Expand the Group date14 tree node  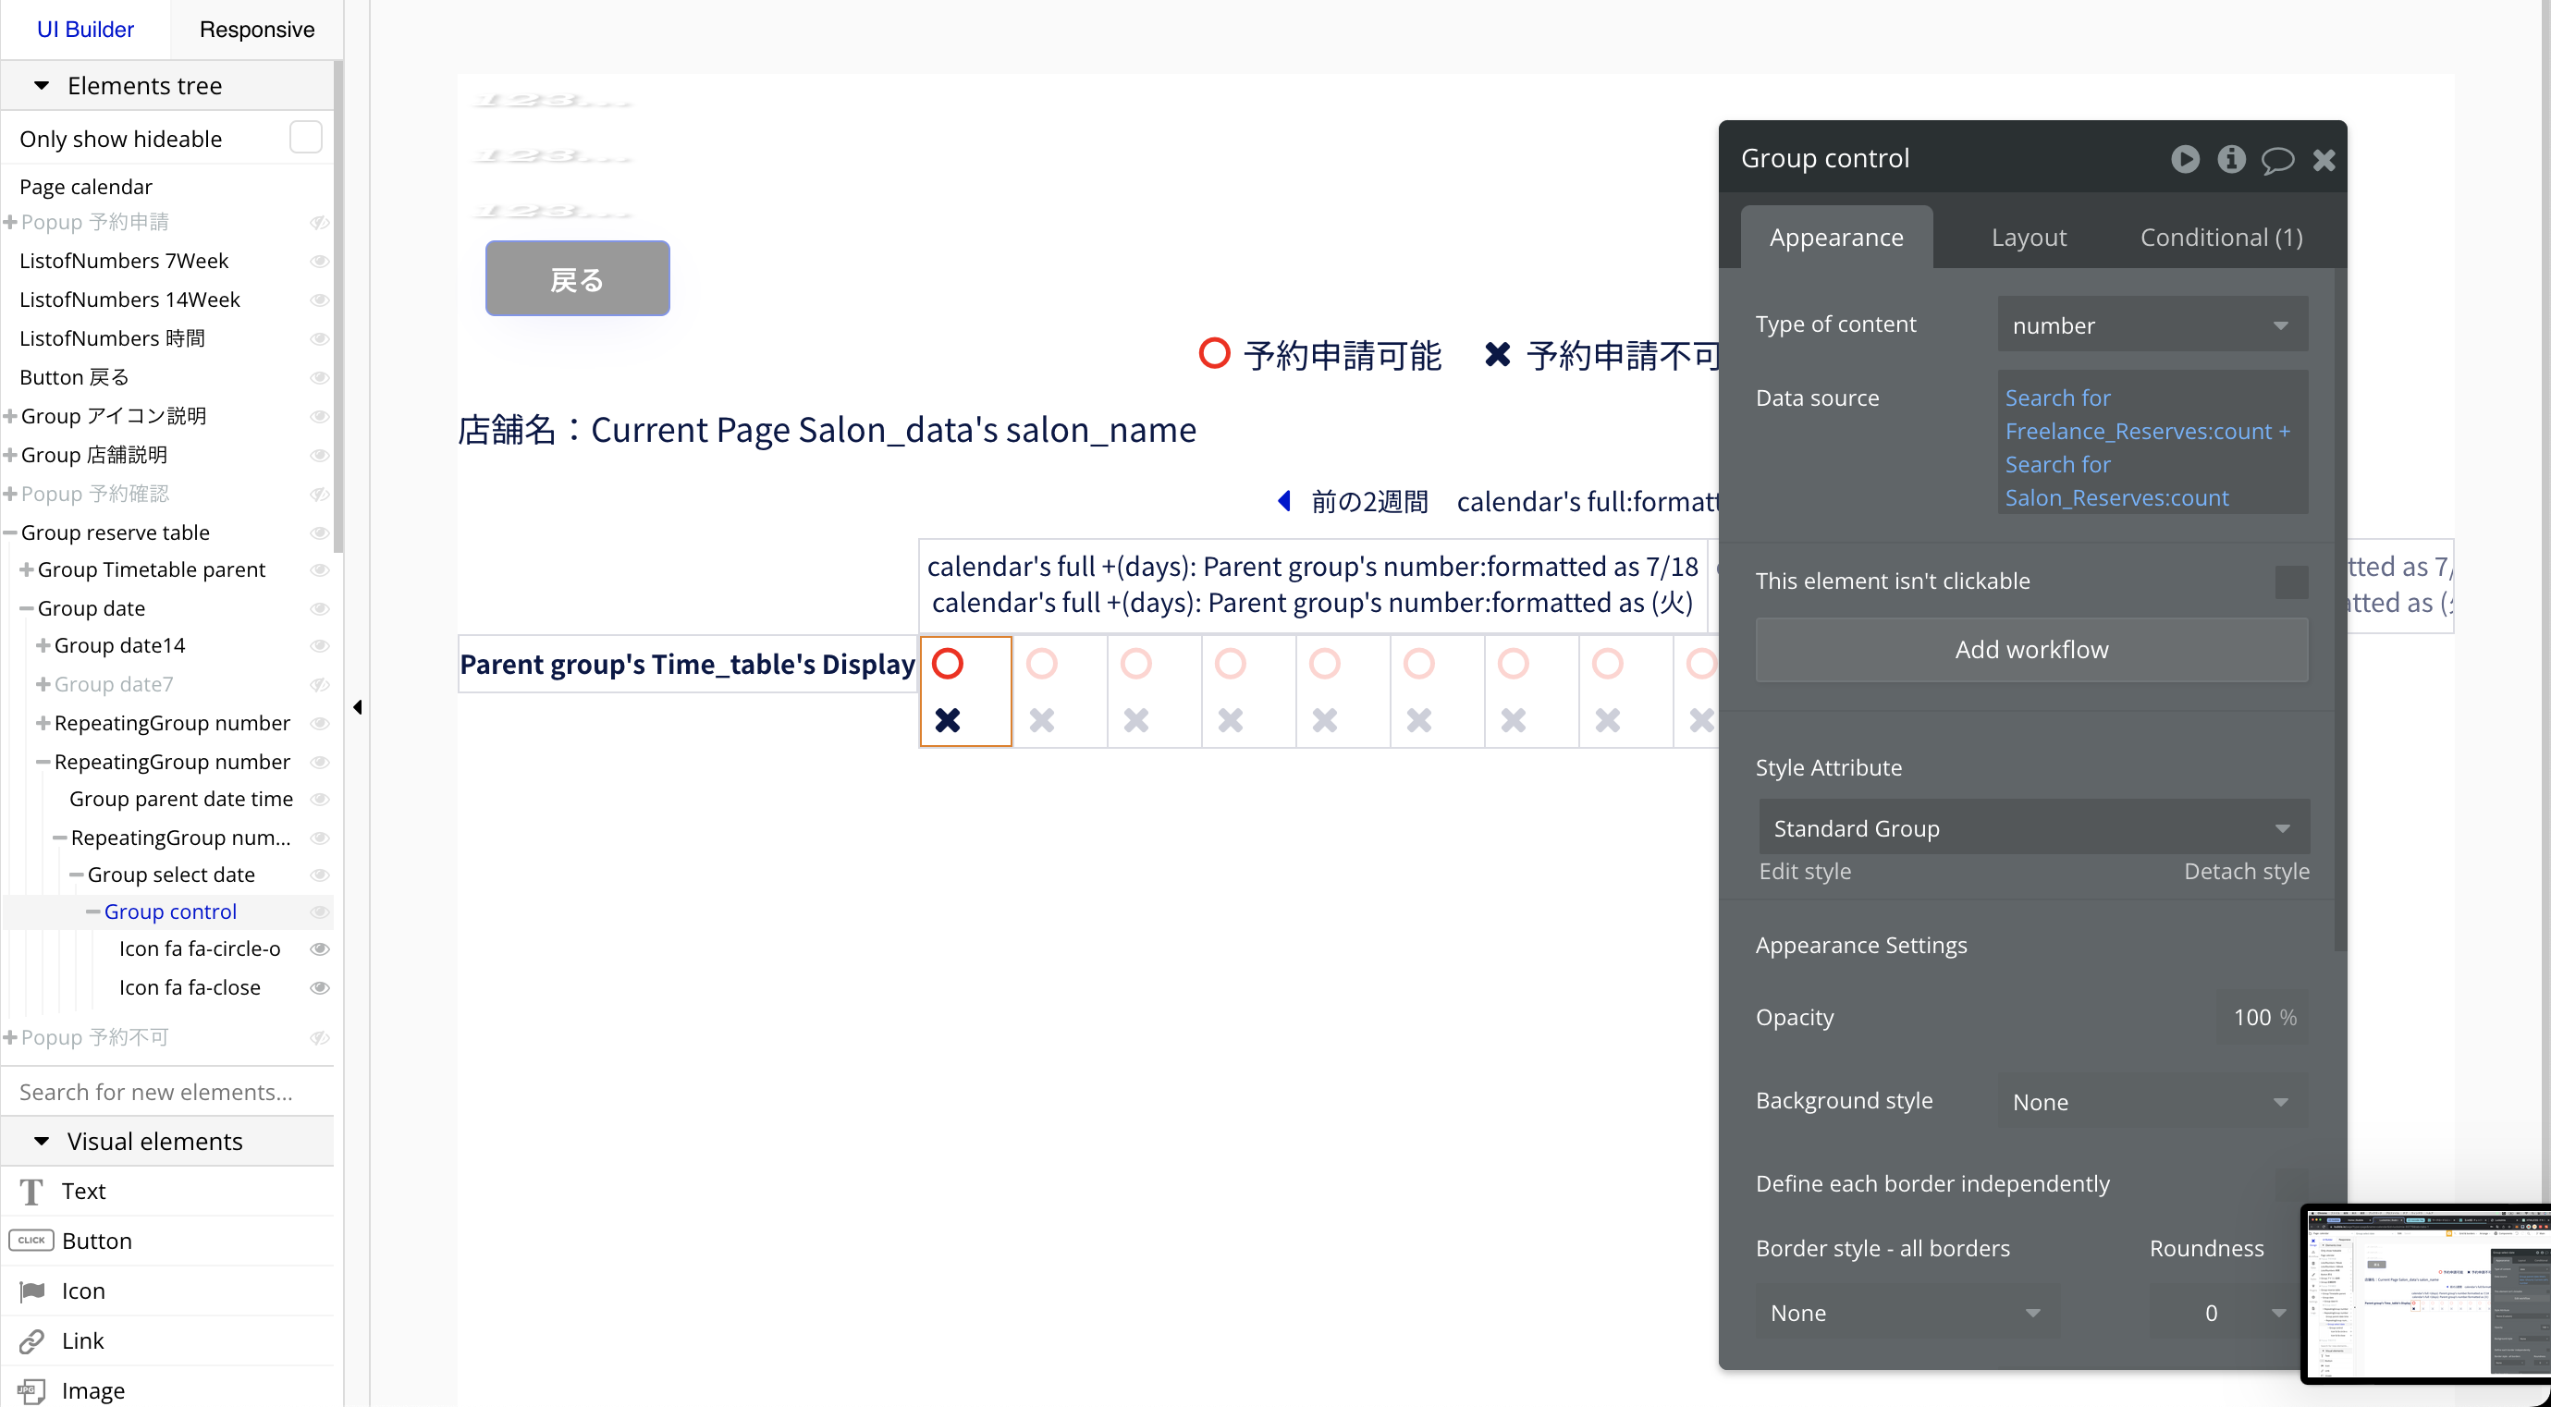(x=43, y=645)
